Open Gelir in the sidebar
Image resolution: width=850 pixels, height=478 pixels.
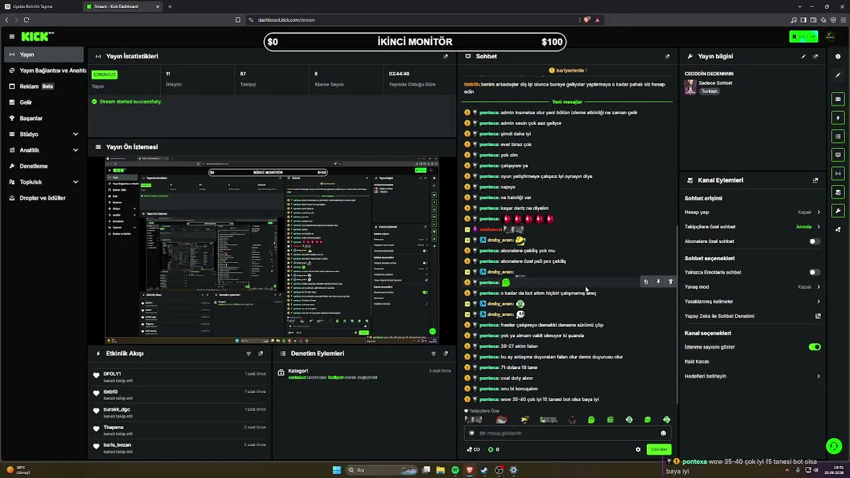(x=44, y=102)
